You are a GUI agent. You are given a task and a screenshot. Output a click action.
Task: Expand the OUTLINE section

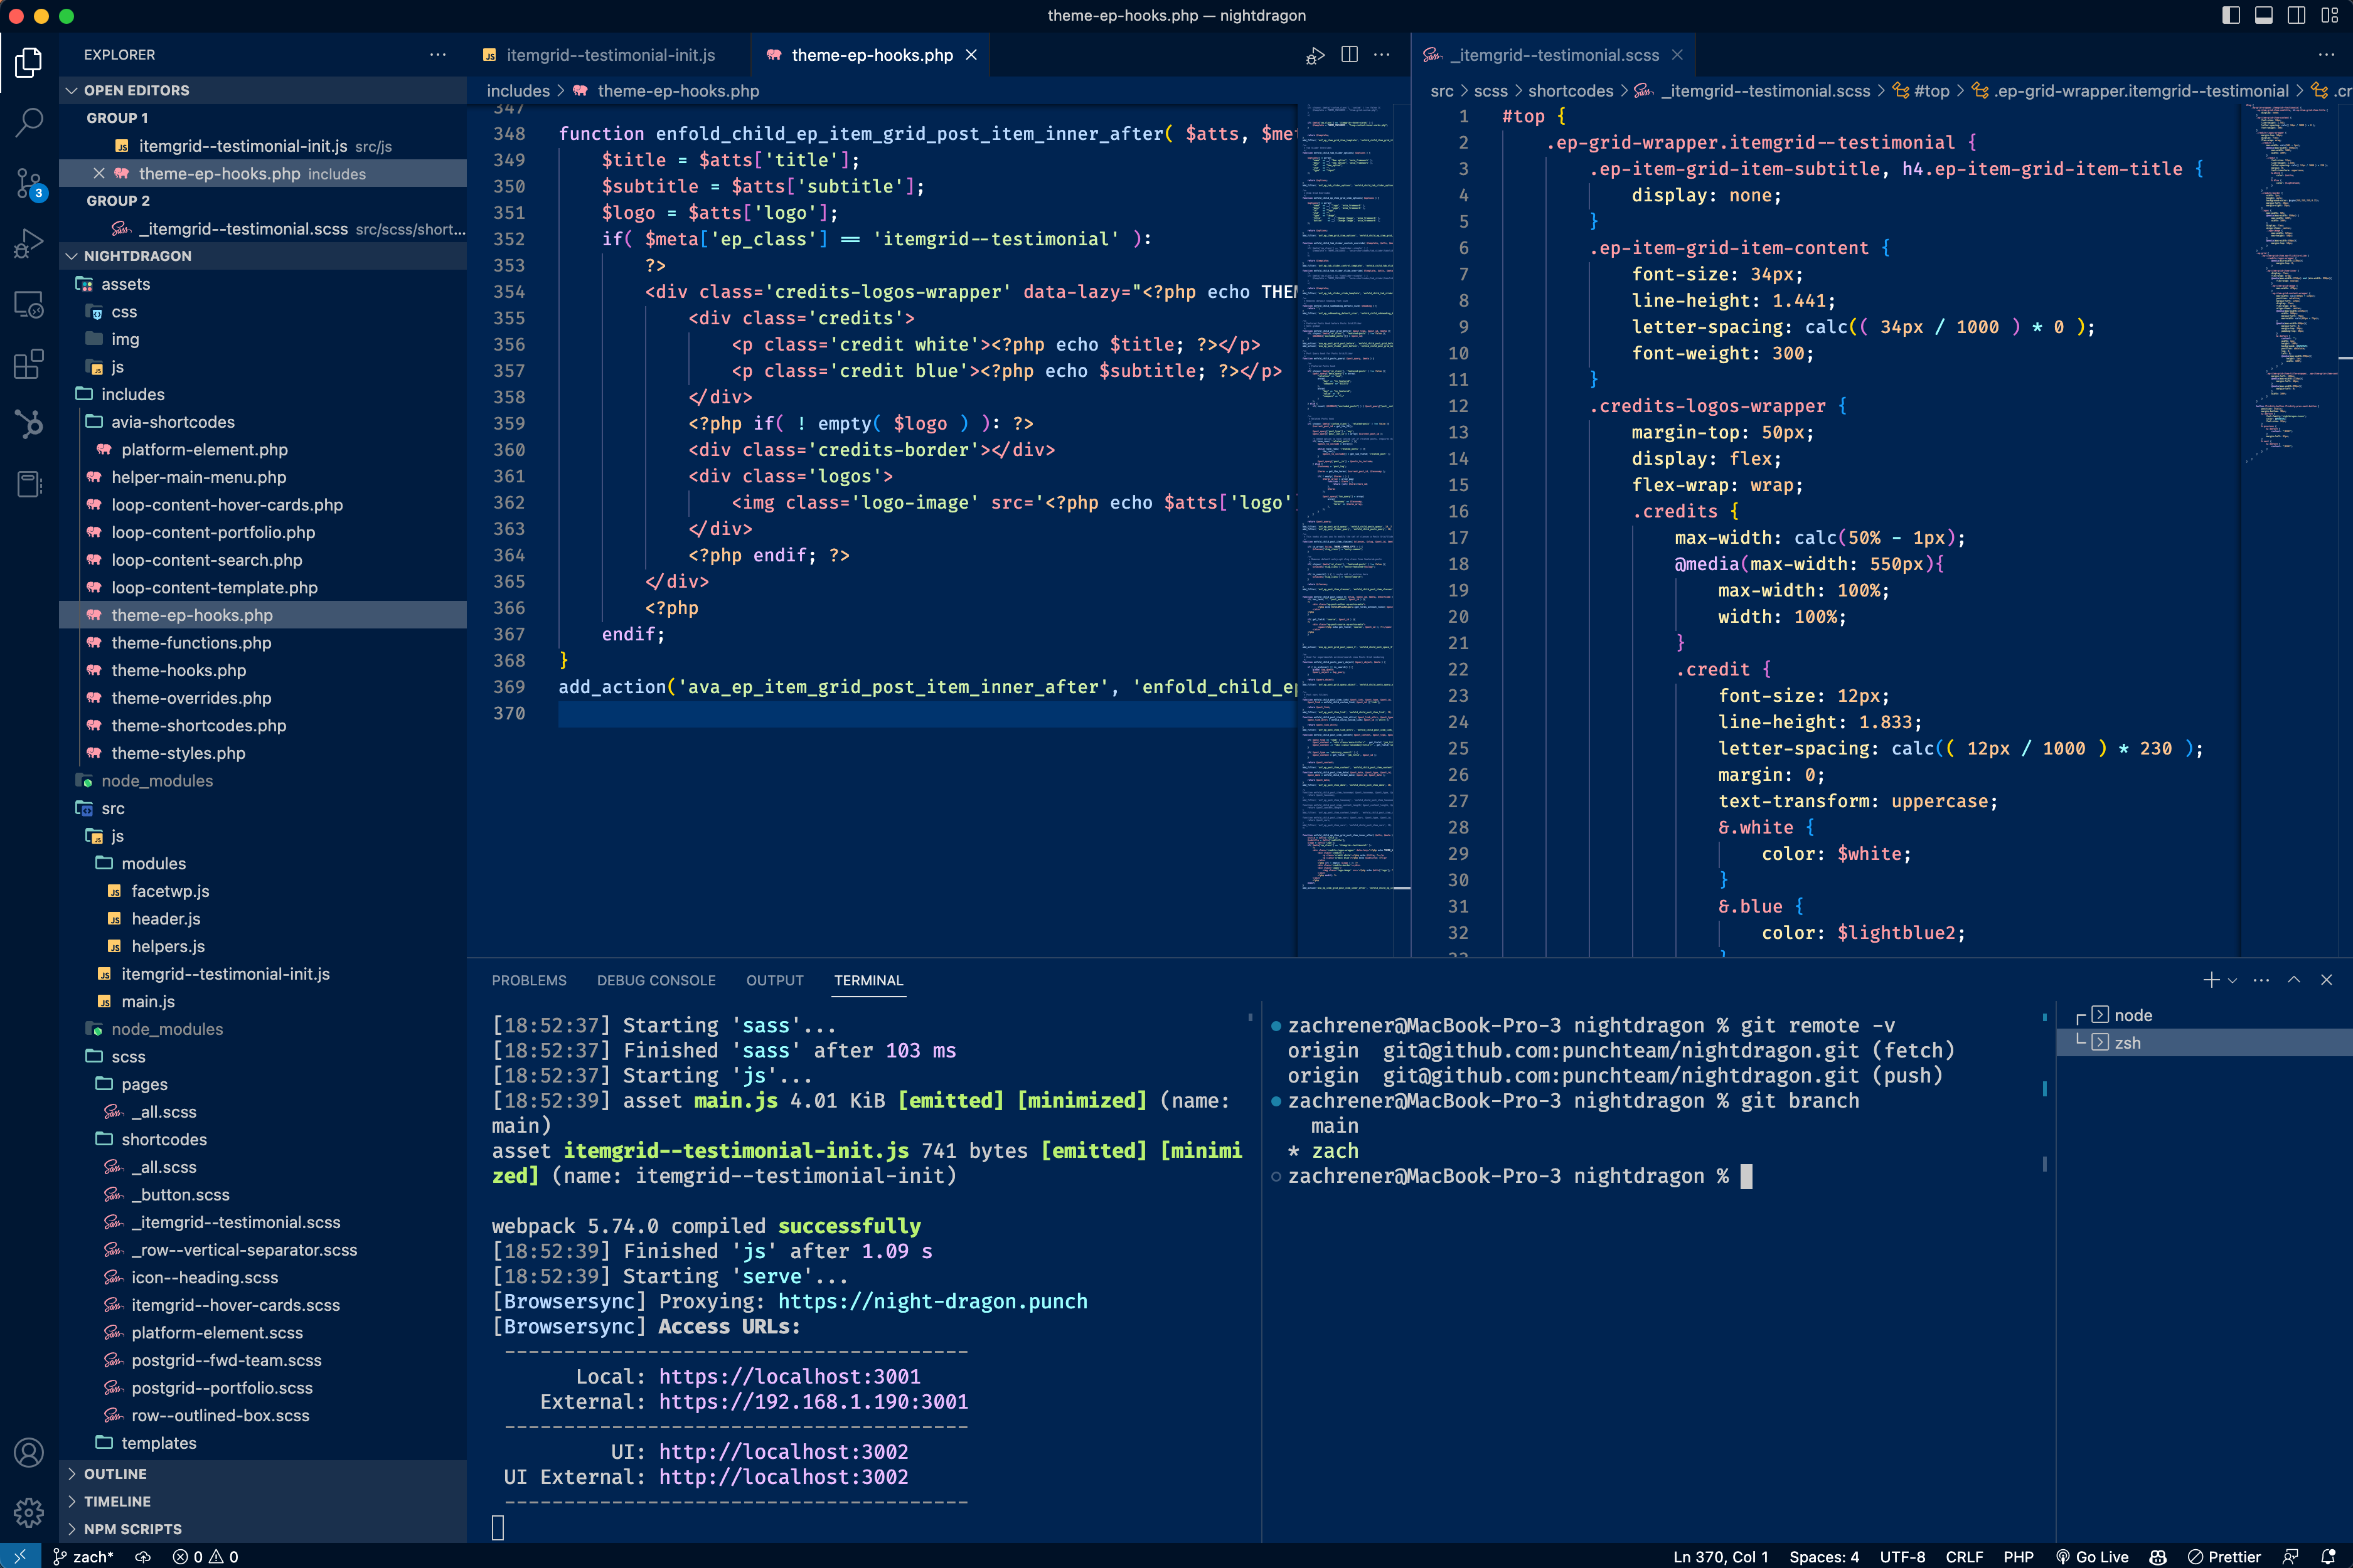click(263, 1474)
